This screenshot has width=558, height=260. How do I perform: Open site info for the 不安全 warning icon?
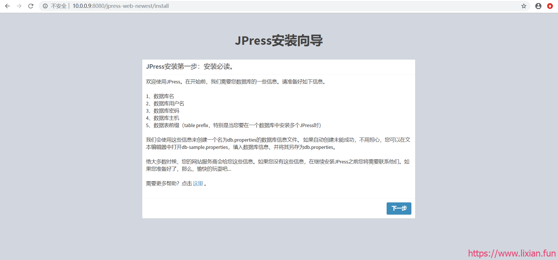(x=45, y=6)
